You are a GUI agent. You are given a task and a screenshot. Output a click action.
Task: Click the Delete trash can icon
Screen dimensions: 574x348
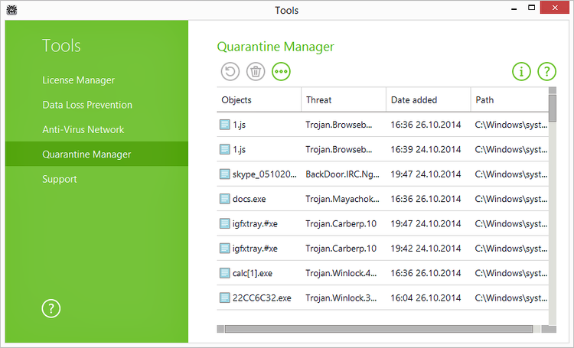click(x=256, y=72)
